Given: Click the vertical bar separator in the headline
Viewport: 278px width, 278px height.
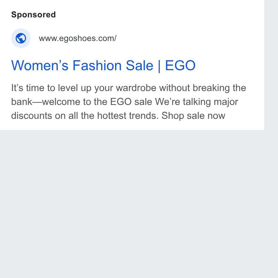Looking at the screenshot, I should pos(159,66).
